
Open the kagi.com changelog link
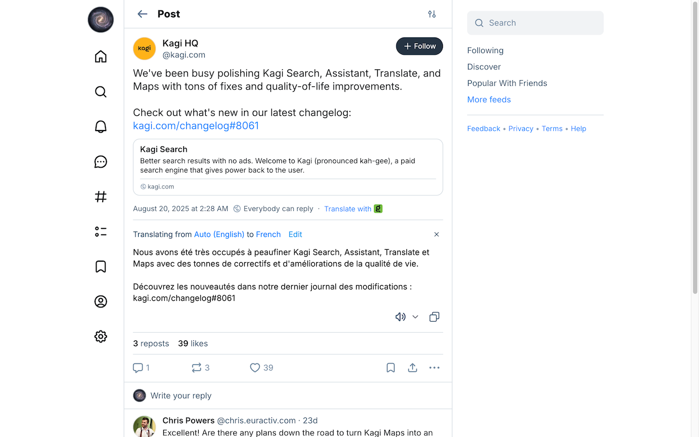click(x=196, y=125)
